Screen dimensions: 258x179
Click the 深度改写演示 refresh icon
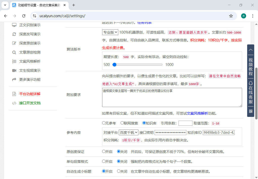(x=14, y=34)
